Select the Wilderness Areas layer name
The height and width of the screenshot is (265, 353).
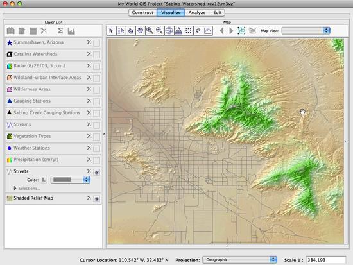click(32, 89)
